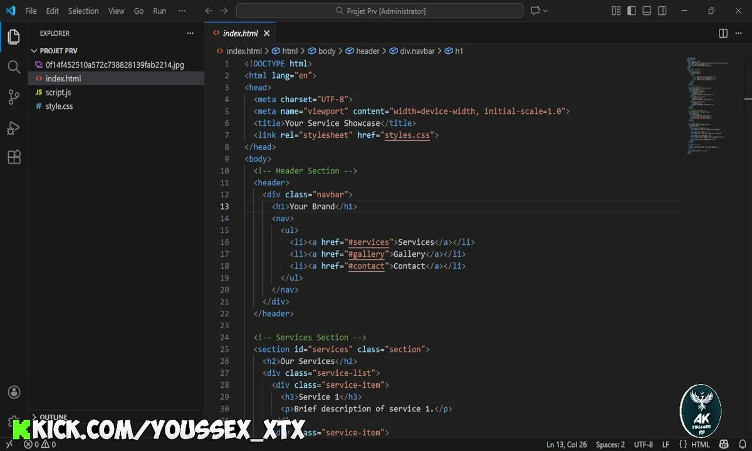This screenshot has width=752, height=451.
Task: Click 'Our Services' h2 text
Action: pyautogui.click(x=307, y=361)
